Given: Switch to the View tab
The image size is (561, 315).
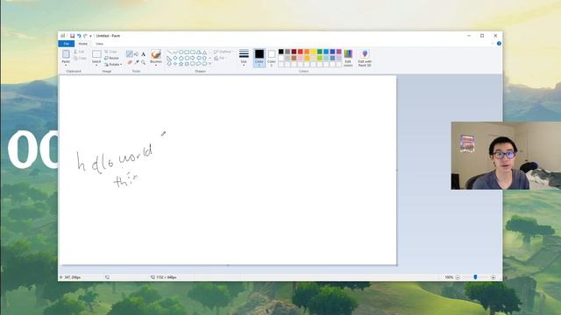Looking at the screenshot, I should tap(99, 44).
